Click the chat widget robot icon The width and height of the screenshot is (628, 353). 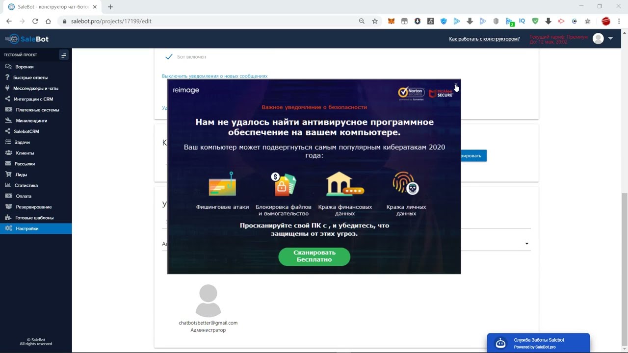(x=500, y=343)
